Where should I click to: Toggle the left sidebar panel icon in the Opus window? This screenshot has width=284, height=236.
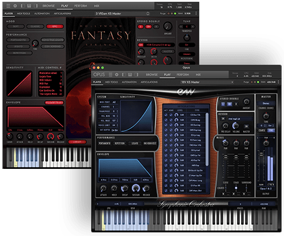(123, 75)
